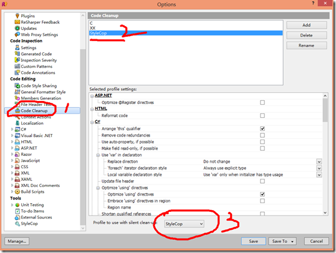Click the Inspection Severity icon

pyautogui.click(x=17, y=60)
